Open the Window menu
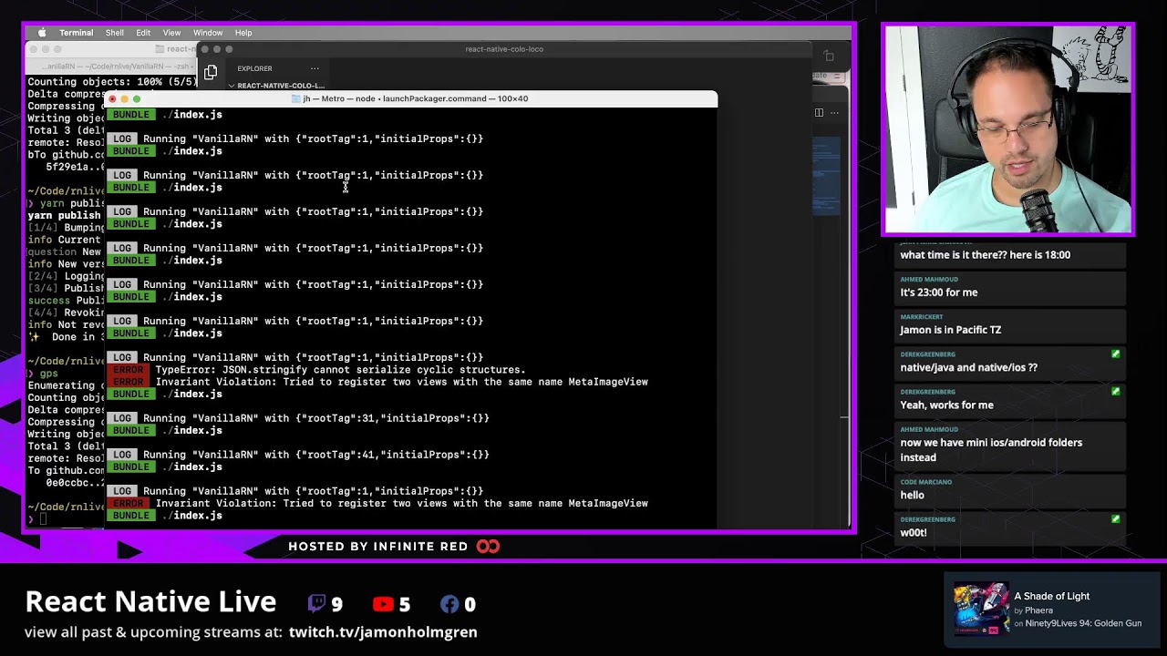The image size is (1167, 656). [208, 33]
